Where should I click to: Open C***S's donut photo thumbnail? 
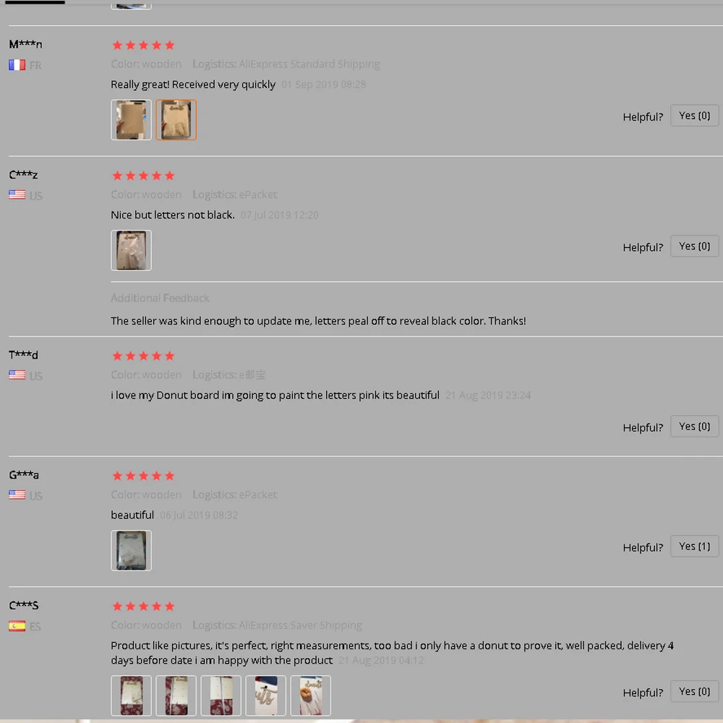(311, 696)
